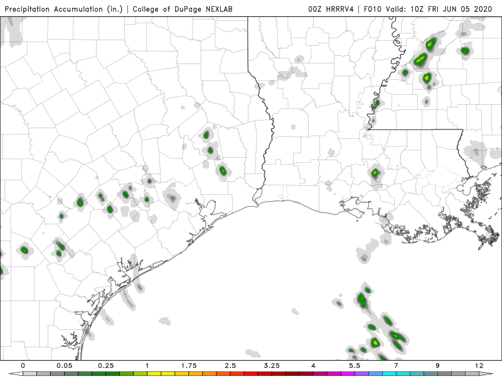This screenshot has height=377, width=502.
Task: Click the "9" legend scale value
Action: click(x=437, y=366)
